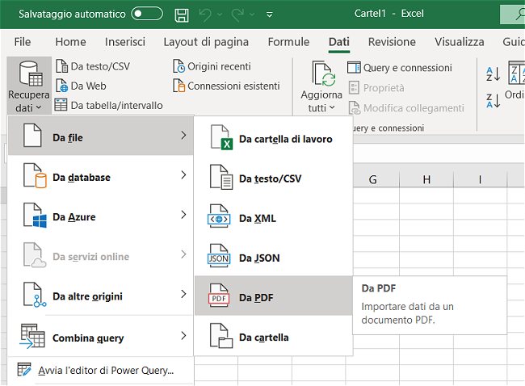The height and width of the screenshot is (386, 525).
Task: Click the Excel workbook file icon
Action: point(221,137)
